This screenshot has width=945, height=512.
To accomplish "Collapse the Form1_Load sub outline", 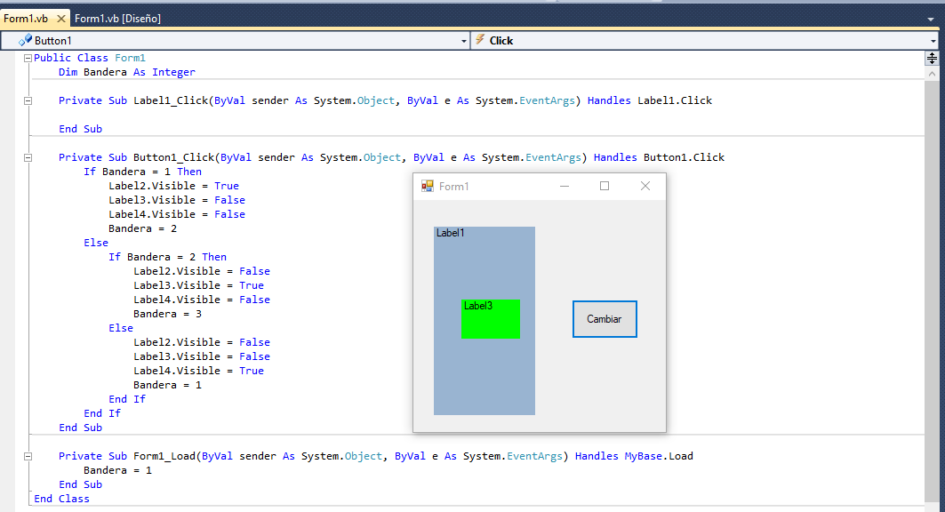I will point(28,456).
